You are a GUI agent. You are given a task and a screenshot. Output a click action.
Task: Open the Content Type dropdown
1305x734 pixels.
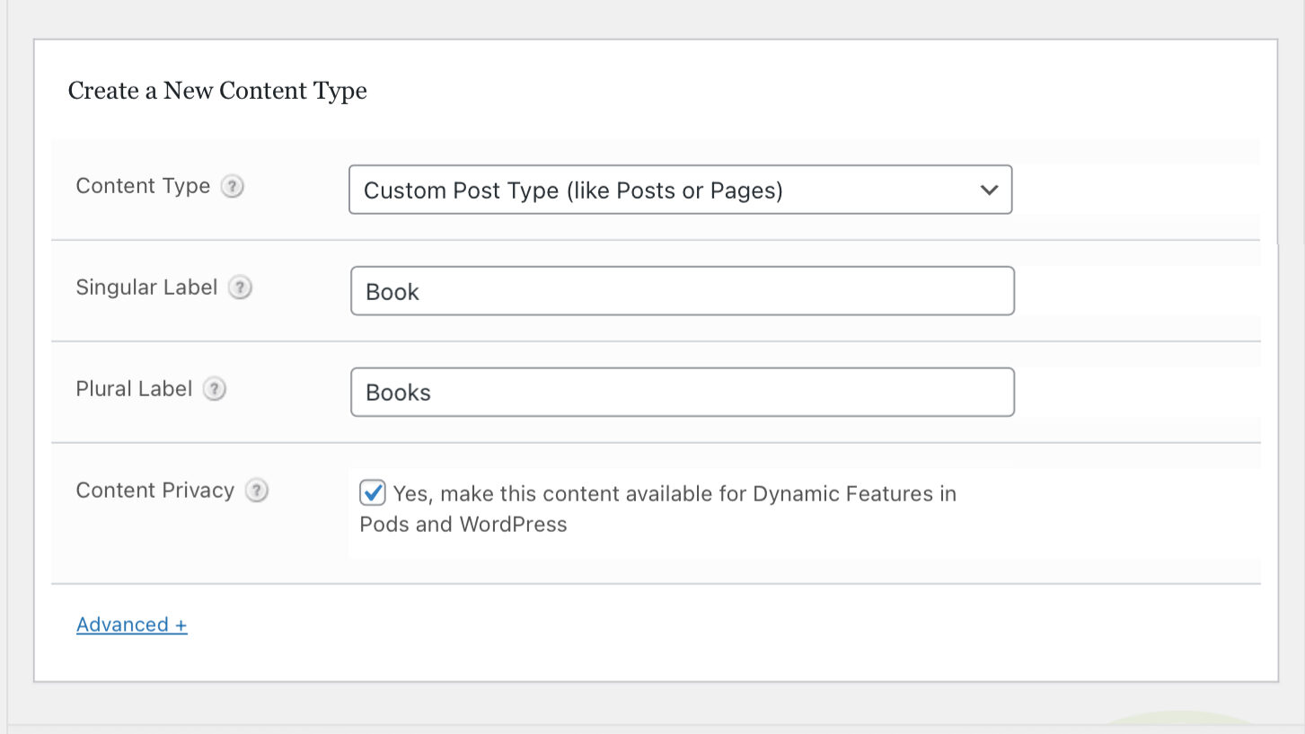(x=680, y=190)
